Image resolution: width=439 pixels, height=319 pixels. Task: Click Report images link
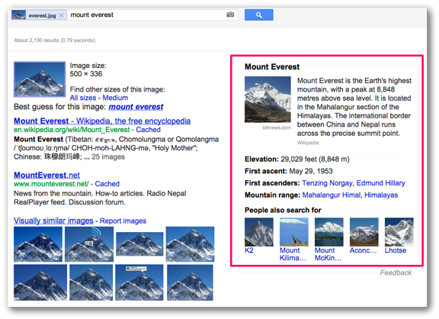tap(123, 221)
